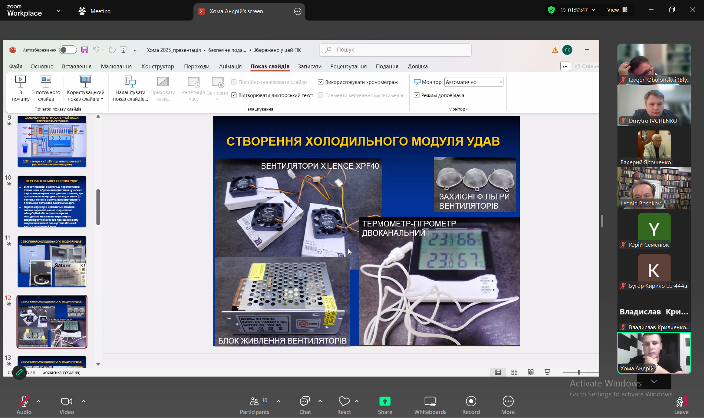Click zoom out minus on zoom slider
Image resolution: width=704 pixels, height=418 pixels.
point(560,372)
